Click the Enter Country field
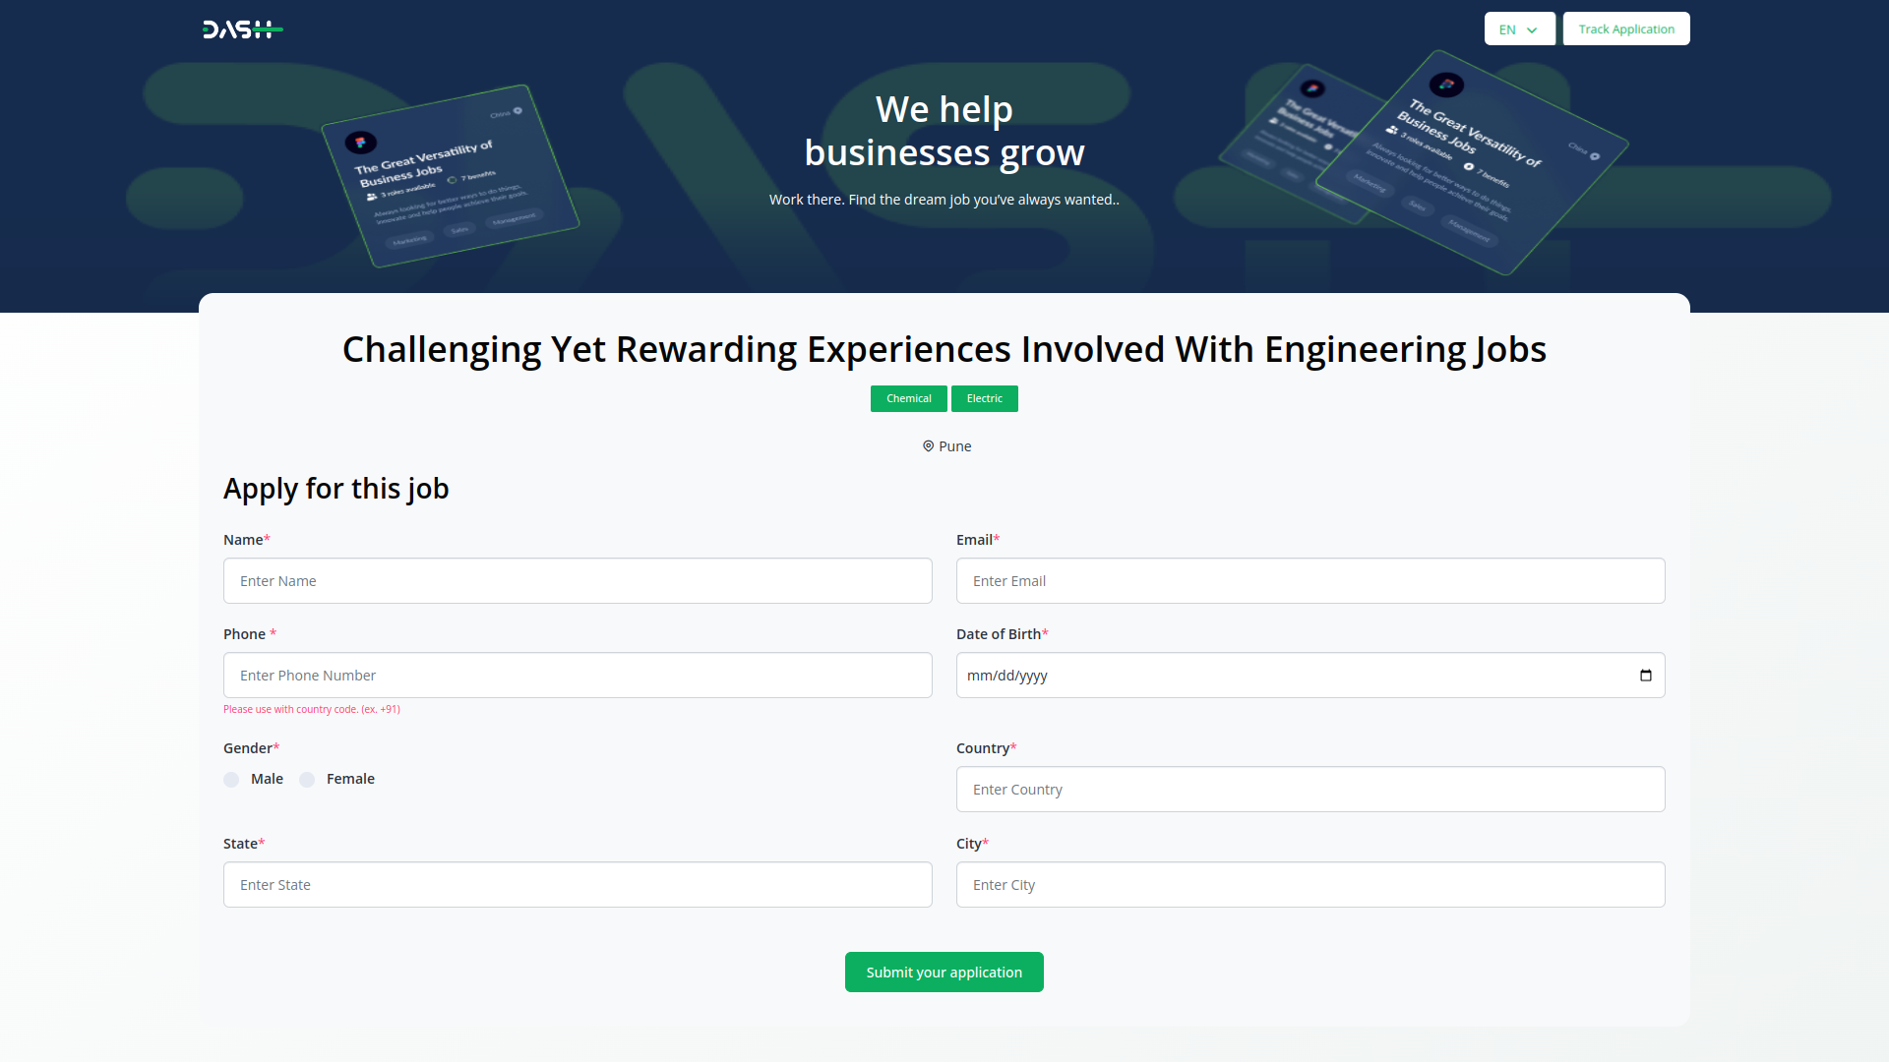 1310,790
